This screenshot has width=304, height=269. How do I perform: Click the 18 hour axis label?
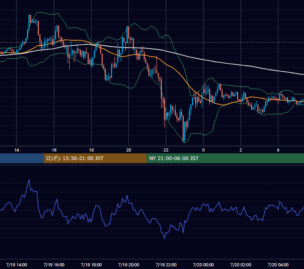coord(91,150)
